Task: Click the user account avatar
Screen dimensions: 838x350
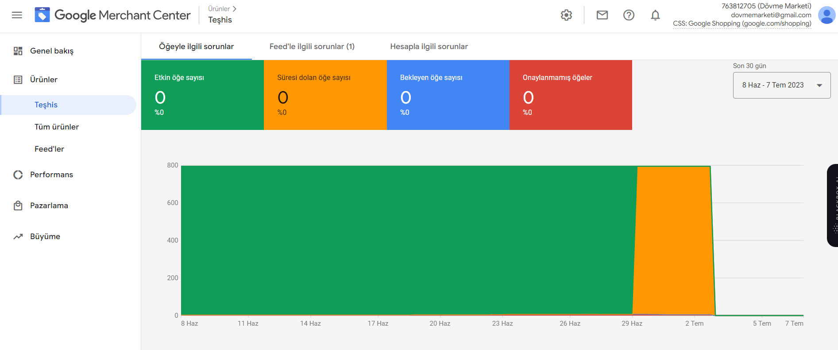Action: pos(826,15)
